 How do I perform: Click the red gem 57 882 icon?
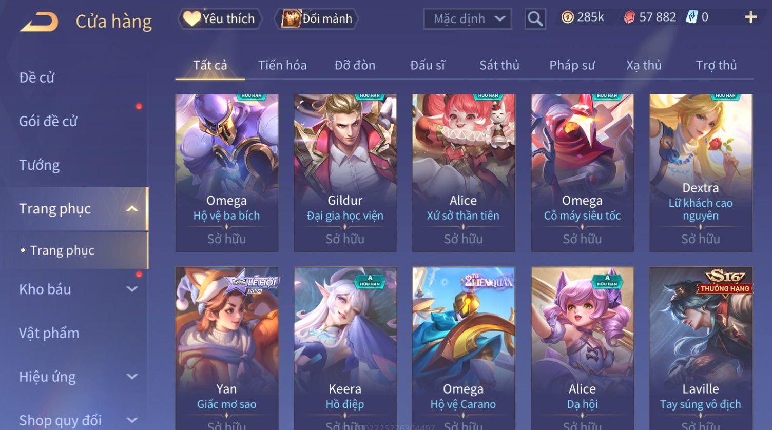(x=629, y=17)
